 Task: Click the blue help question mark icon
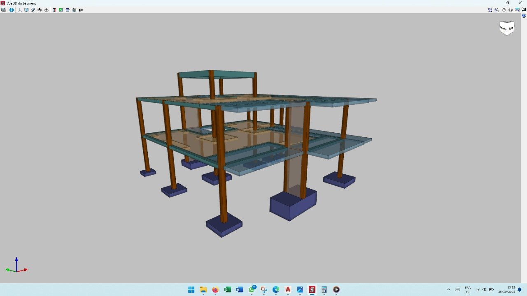tap(524, 16)
